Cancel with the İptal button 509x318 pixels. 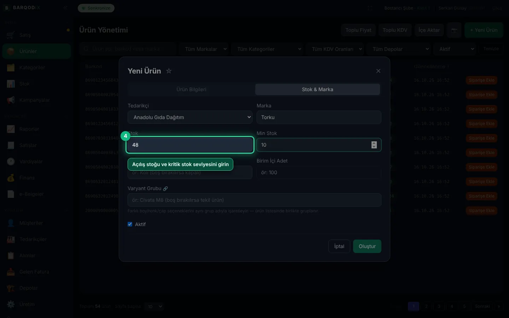pos(339,246)
